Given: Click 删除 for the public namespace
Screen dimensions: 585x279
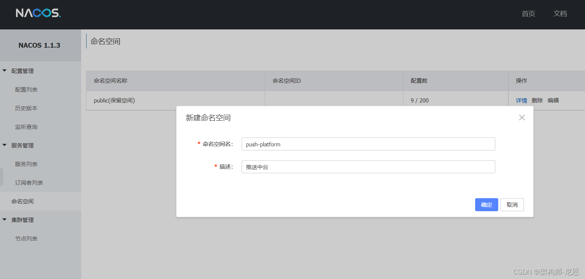Looking at the screenshot, I should point(537,100).
